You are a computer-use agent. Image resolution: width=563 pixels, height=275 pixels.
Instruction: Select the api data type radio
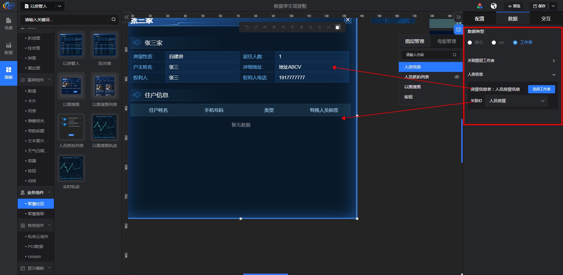[494, 43]
